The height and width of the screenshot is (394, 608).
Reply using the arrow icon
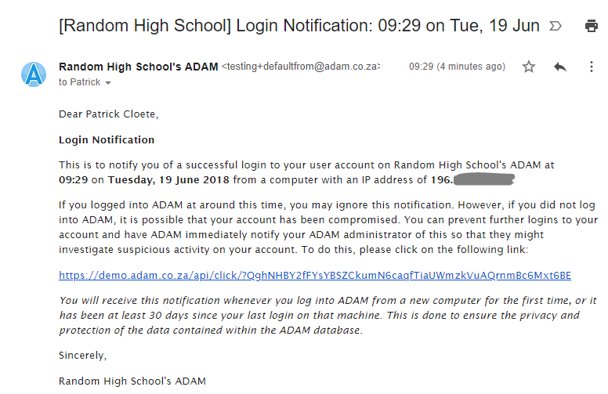(559, 67)
